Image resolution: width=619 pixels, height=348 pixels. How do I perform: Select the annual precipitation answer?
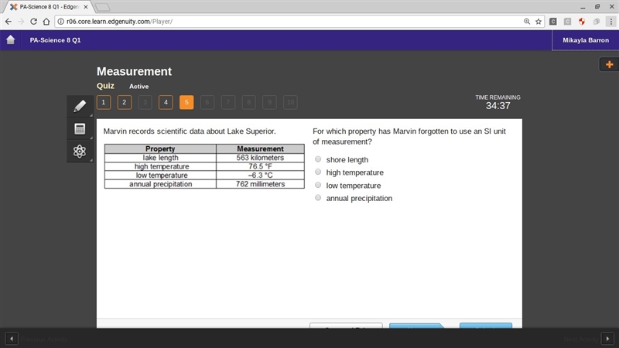(x=318, y=197)
